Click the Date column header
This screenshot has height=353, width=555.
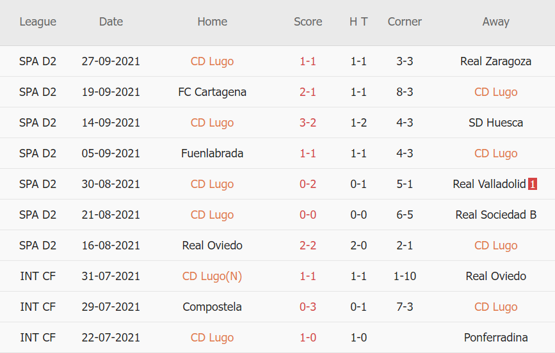pos(111,22)
